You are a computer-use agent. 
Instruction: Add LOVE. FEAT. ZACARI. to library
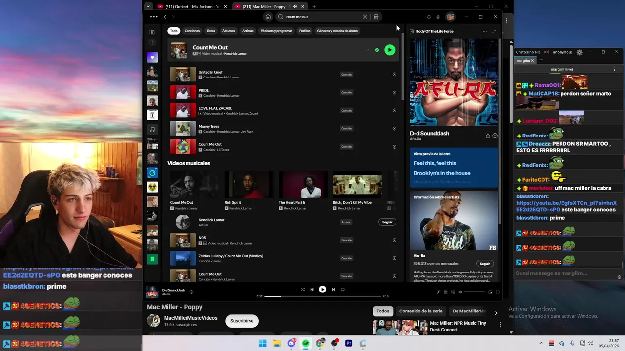coord(394,110)
